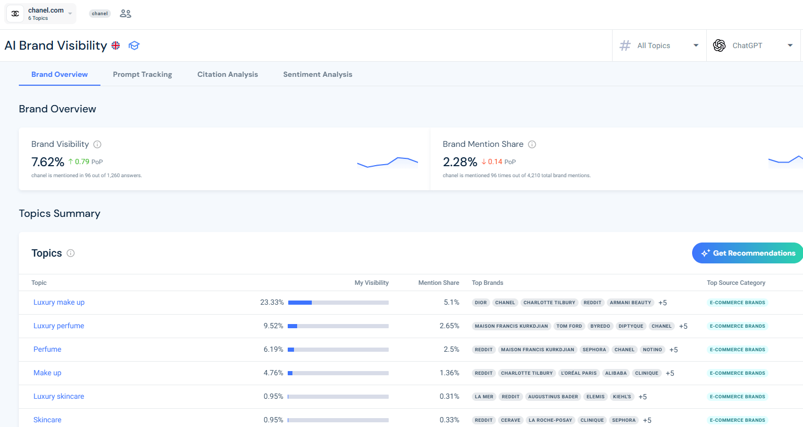Click DIOR brand chip
This screenshot has width=803, height=427.
[x=481, y=303]
